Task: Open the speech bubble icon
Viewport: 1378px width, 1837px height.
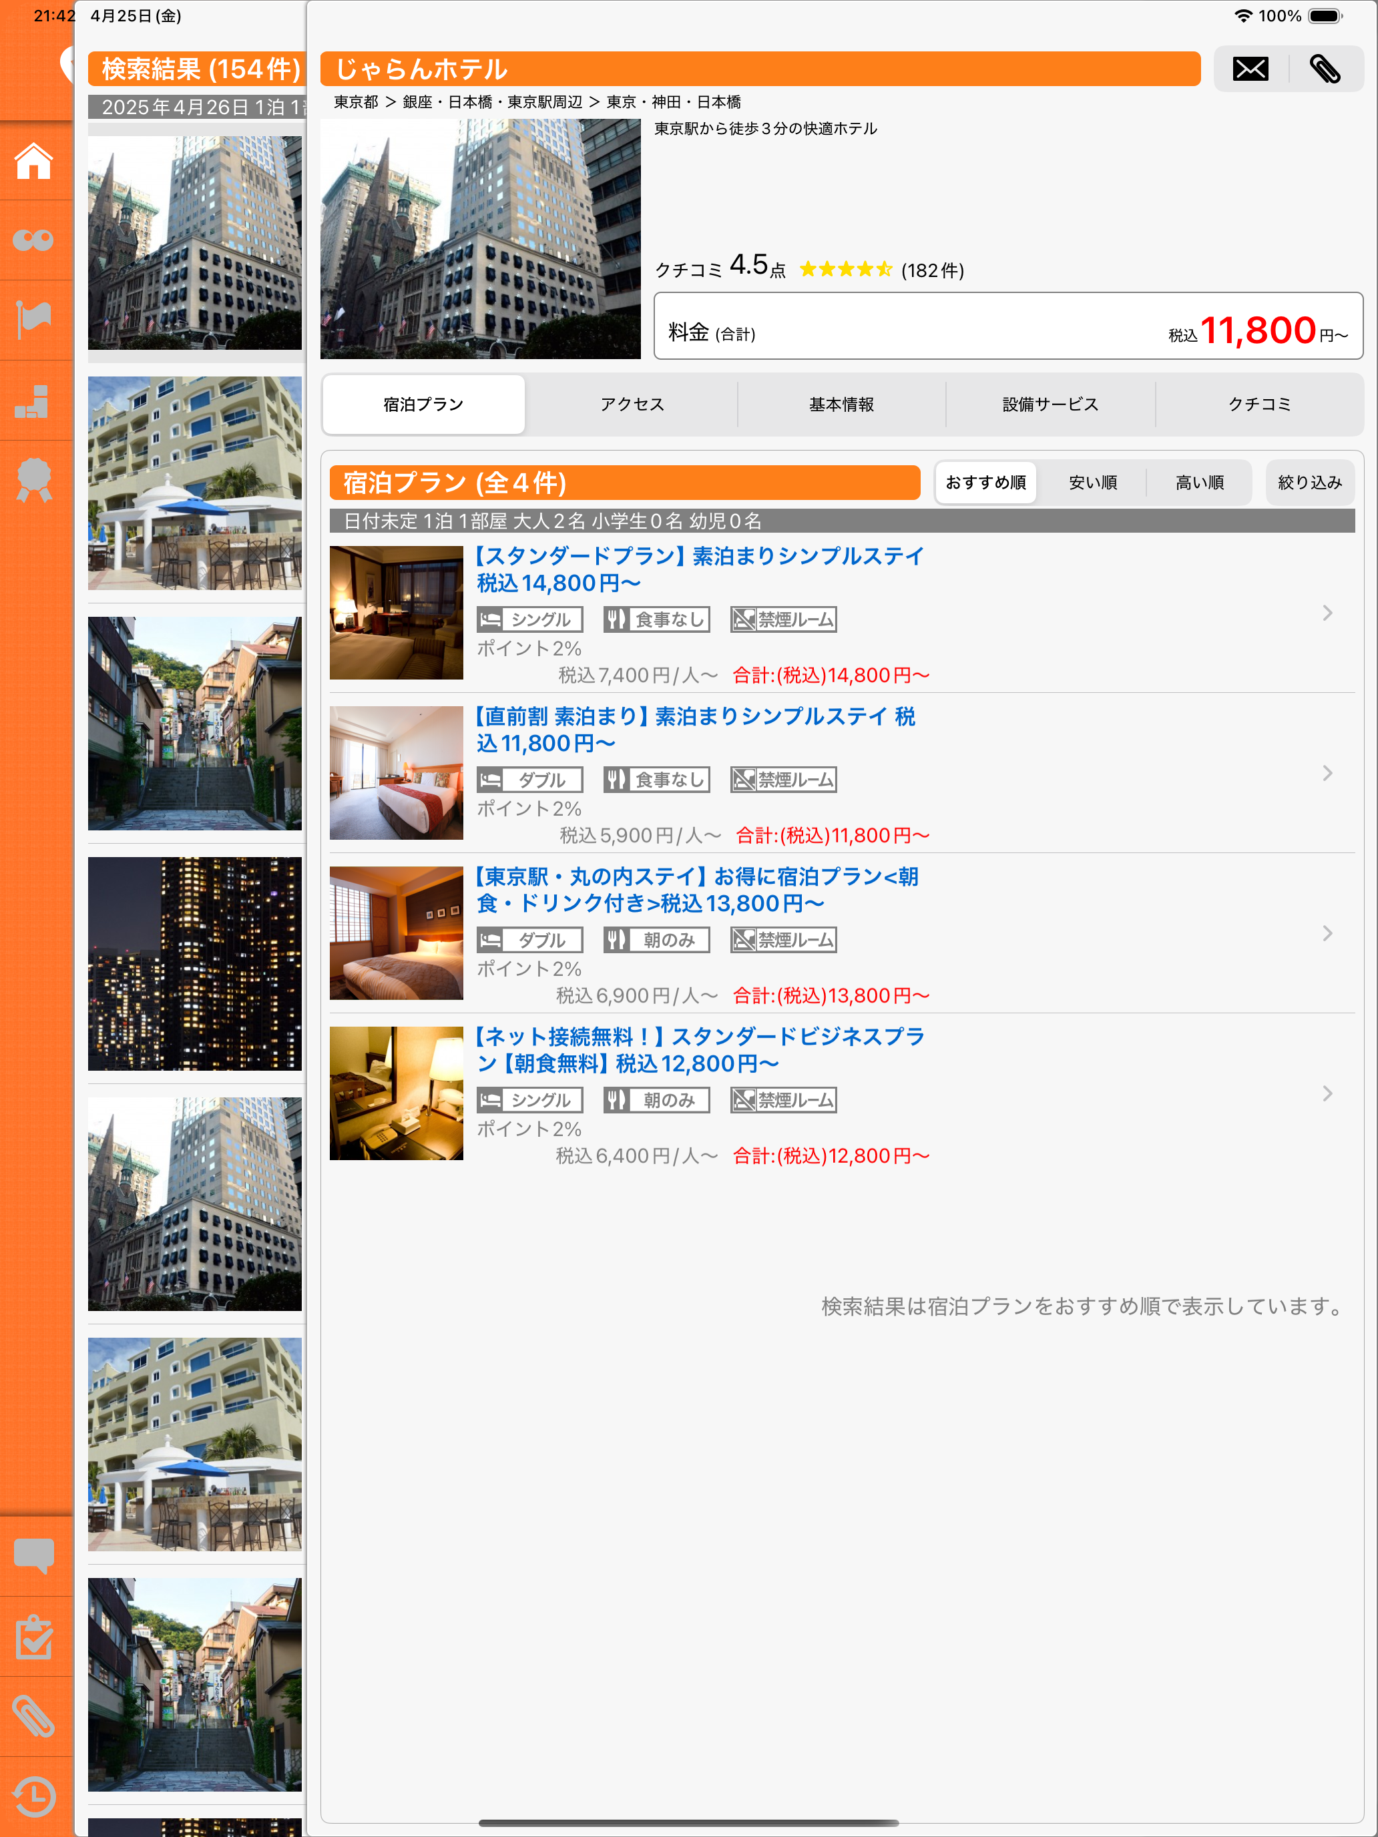Action: [34, 1556]
